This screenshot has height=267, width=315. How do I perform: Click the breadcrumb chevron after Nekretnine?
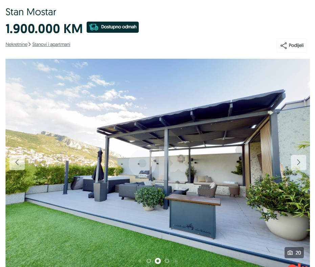pos(30,44)
